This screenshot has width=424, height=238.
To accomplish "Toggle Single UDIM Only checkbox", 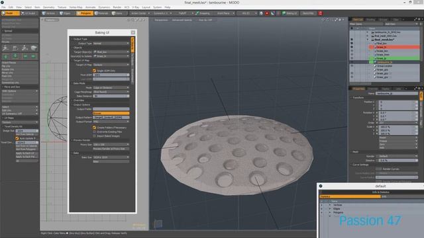I will [94, 71].
